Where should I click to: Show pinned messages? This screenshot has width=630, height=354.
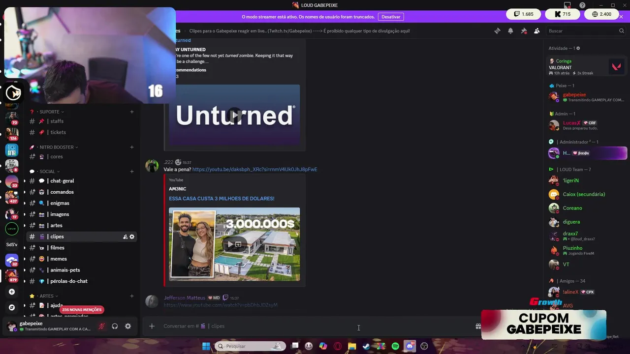[524, 30]
